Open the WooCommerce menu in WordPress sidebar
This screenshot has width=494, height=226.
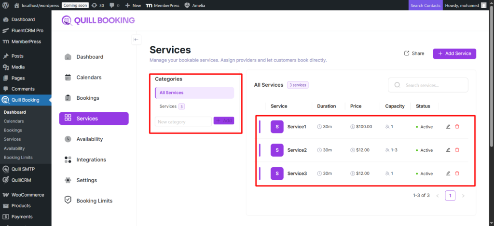[x=27, y=195]
